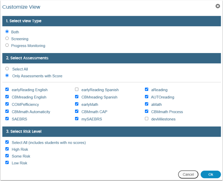223x181 pixels.
Task: Click the Select Risk Level header
Action: click(x=112, y=132)
